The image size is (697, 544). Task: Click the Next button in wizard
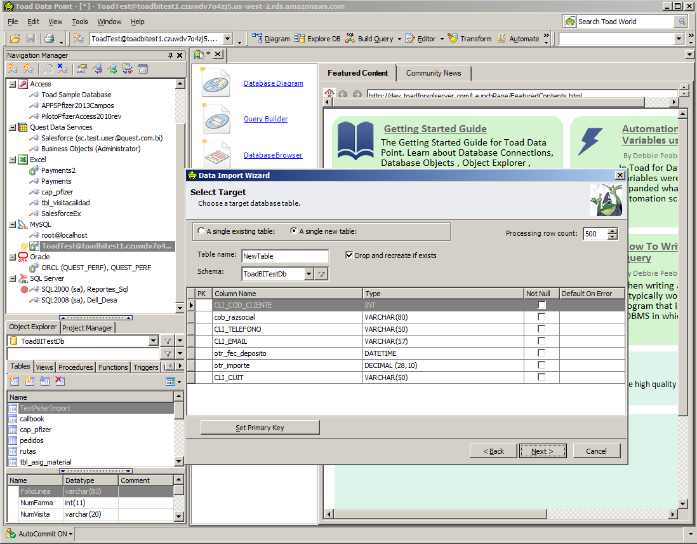click(542, 451)
